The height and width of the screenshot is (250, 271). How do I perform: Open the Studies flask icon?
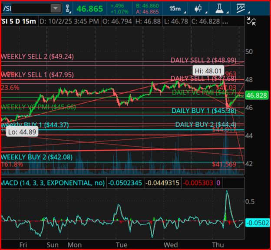220,9
